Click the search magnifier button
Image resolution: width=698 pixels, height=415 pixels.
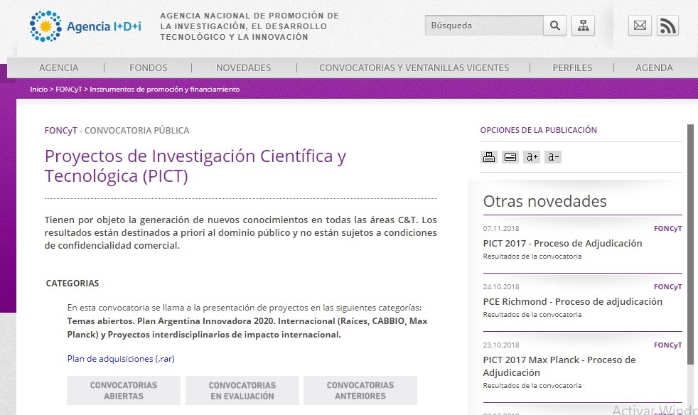click(554, 26)
